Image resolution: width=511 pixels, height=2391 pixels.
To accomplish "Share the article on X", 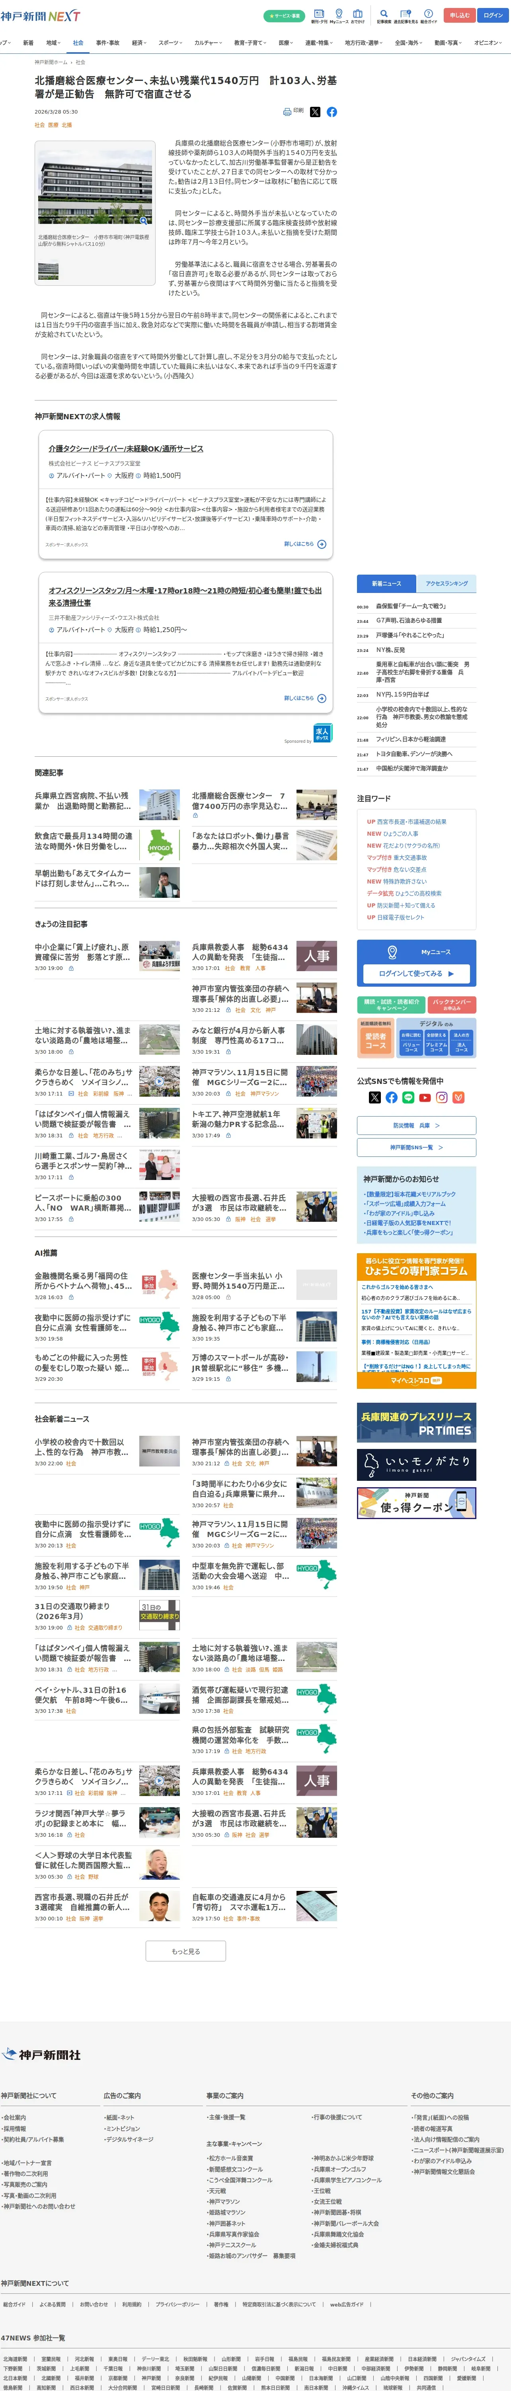I will [314, 112].
